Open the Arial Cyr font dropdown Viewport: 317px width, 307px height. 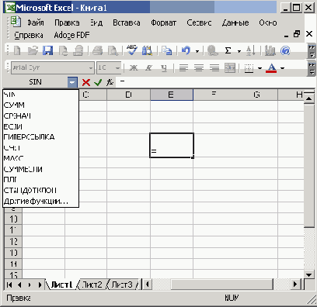pyautogui.click(x=91, y=68)
